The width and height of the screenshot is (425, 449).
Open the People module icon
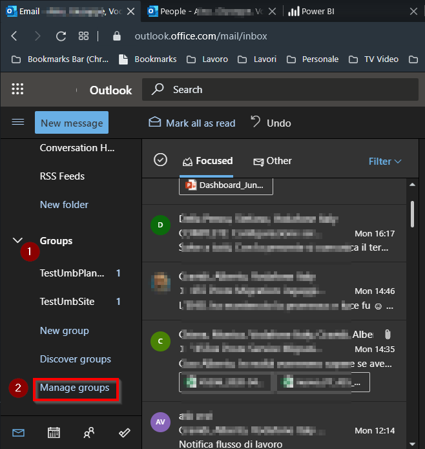(89, 432)
